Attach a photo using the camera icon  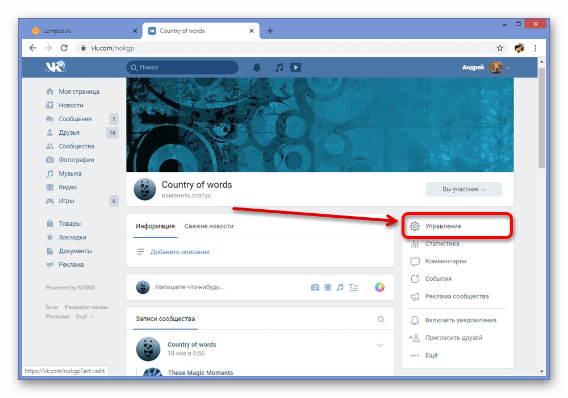coord(315,288)
